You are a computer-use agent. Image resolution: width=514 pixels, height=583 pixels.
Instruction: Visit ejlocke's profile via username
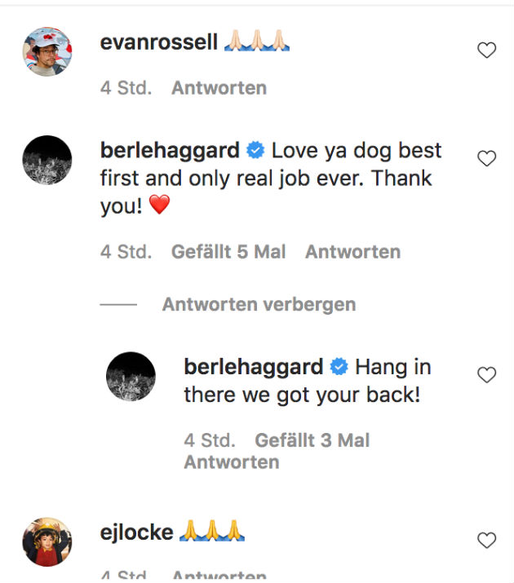pos(136,532)
